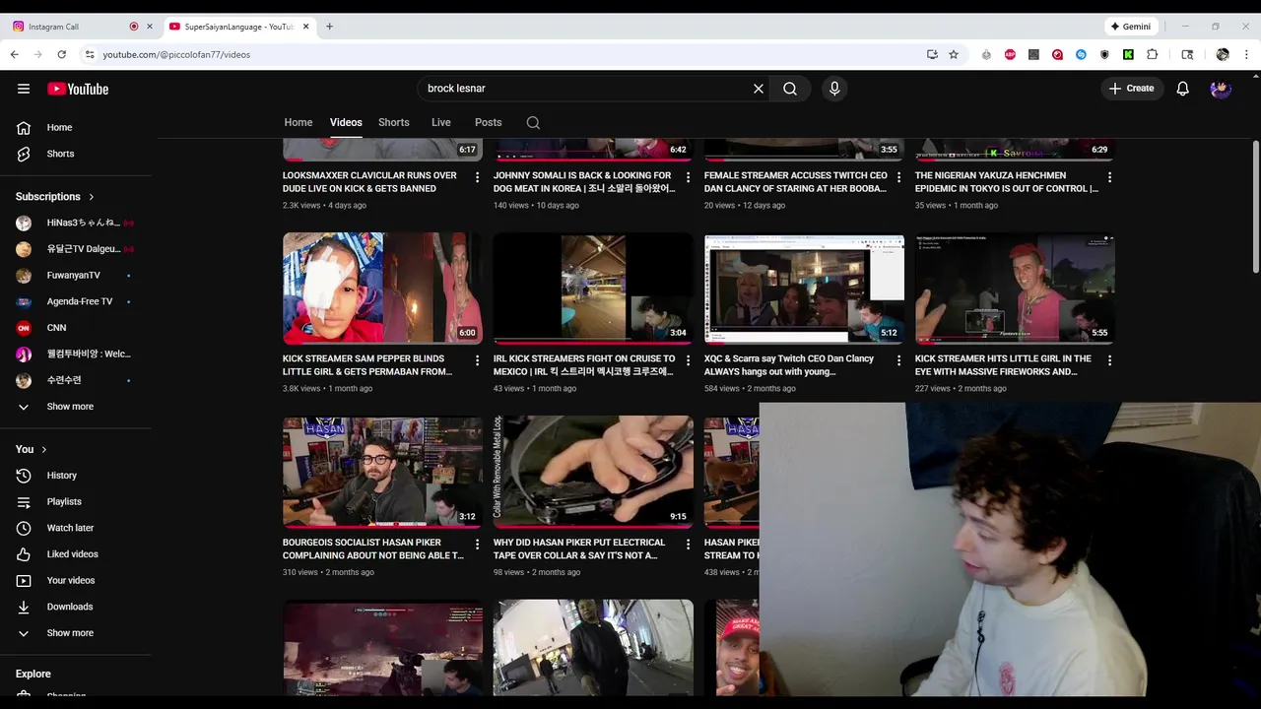Open the ABP Adblock Plus extension
This screenshot has width=1261, height=709.
1010,54
